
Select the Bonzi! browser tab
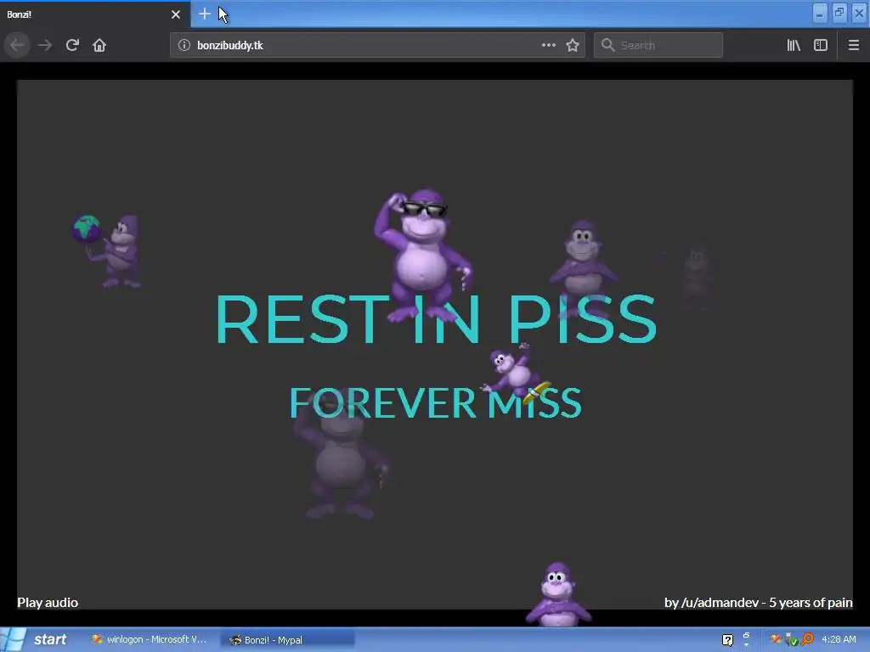coord(95,14)
